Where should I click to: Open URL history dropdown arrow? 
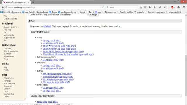tap(101, 7)
